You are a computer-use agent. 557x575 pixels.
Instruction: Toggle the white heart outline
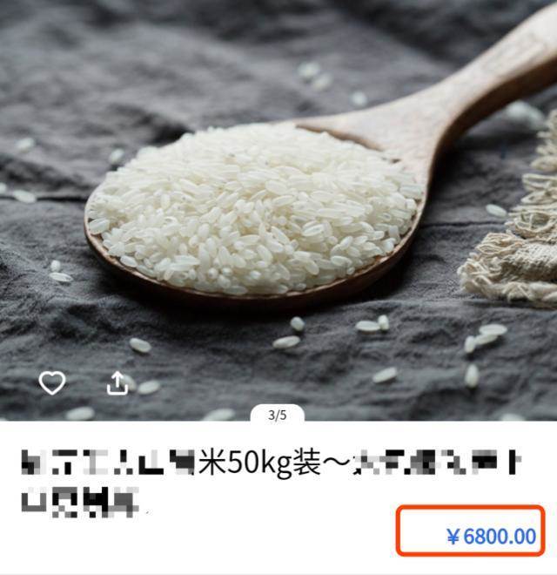(52, 382)
